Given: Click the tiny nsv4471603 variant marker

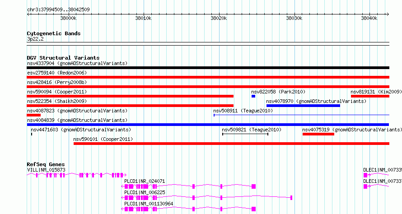Looking at the screenshot, I should click(32, 134).
